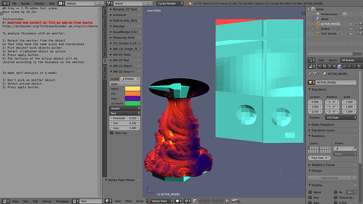Enable the Name display checkbox
This screenshot has height=204, width=363.
coord(310,192)
